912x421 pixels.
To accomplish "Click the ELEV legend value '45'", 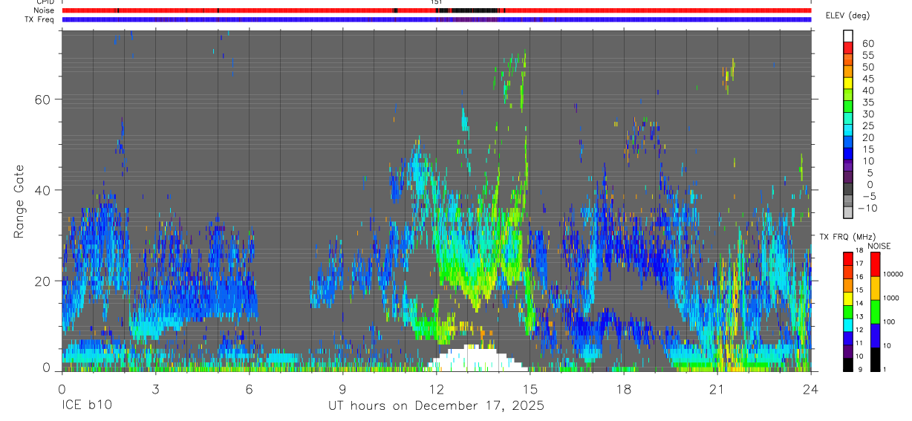I will [868, 79].
